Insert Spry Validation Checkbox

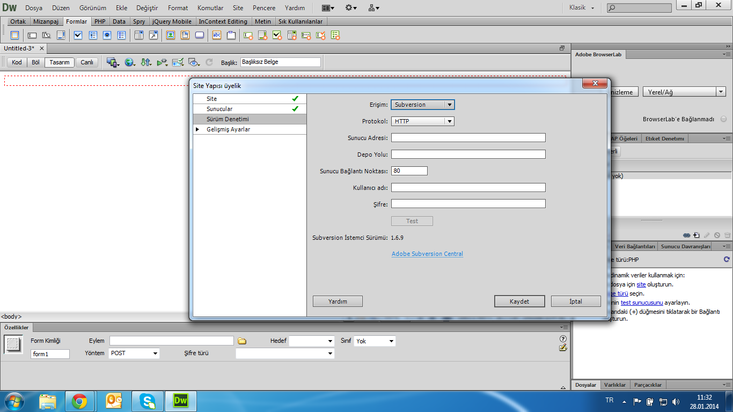pyautogui.click(x=277, y=35)
